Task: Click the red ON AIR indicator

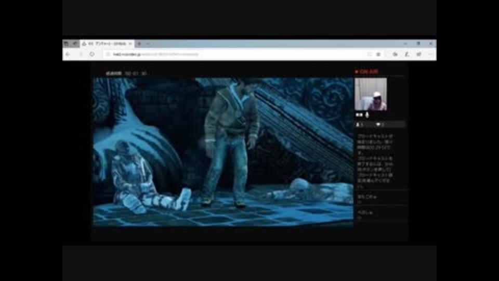Action: [x=366, y=72]
